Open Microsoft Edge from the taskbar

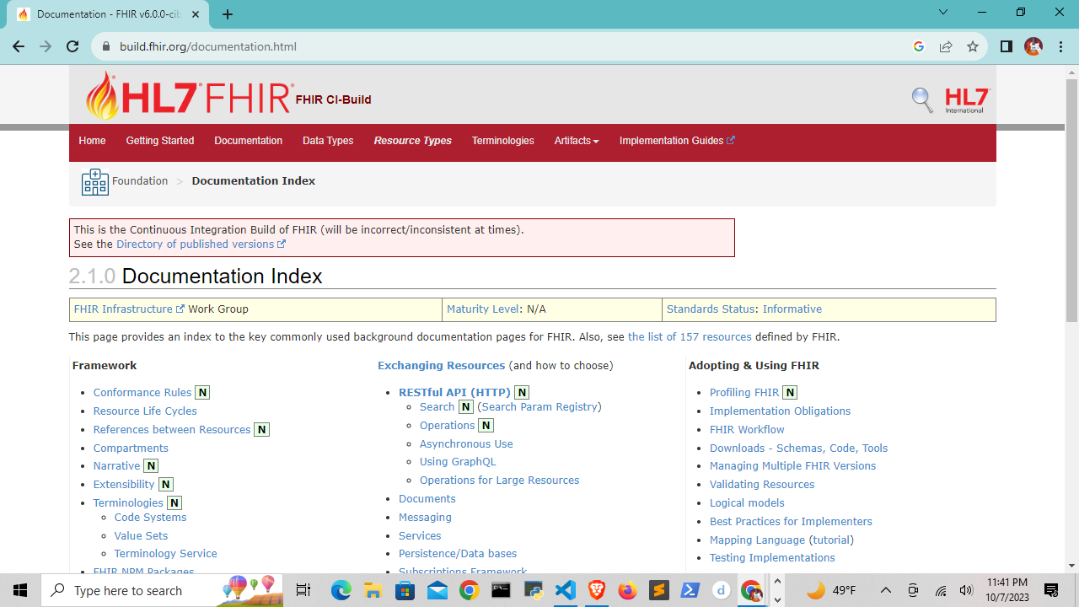coord(341,590)
